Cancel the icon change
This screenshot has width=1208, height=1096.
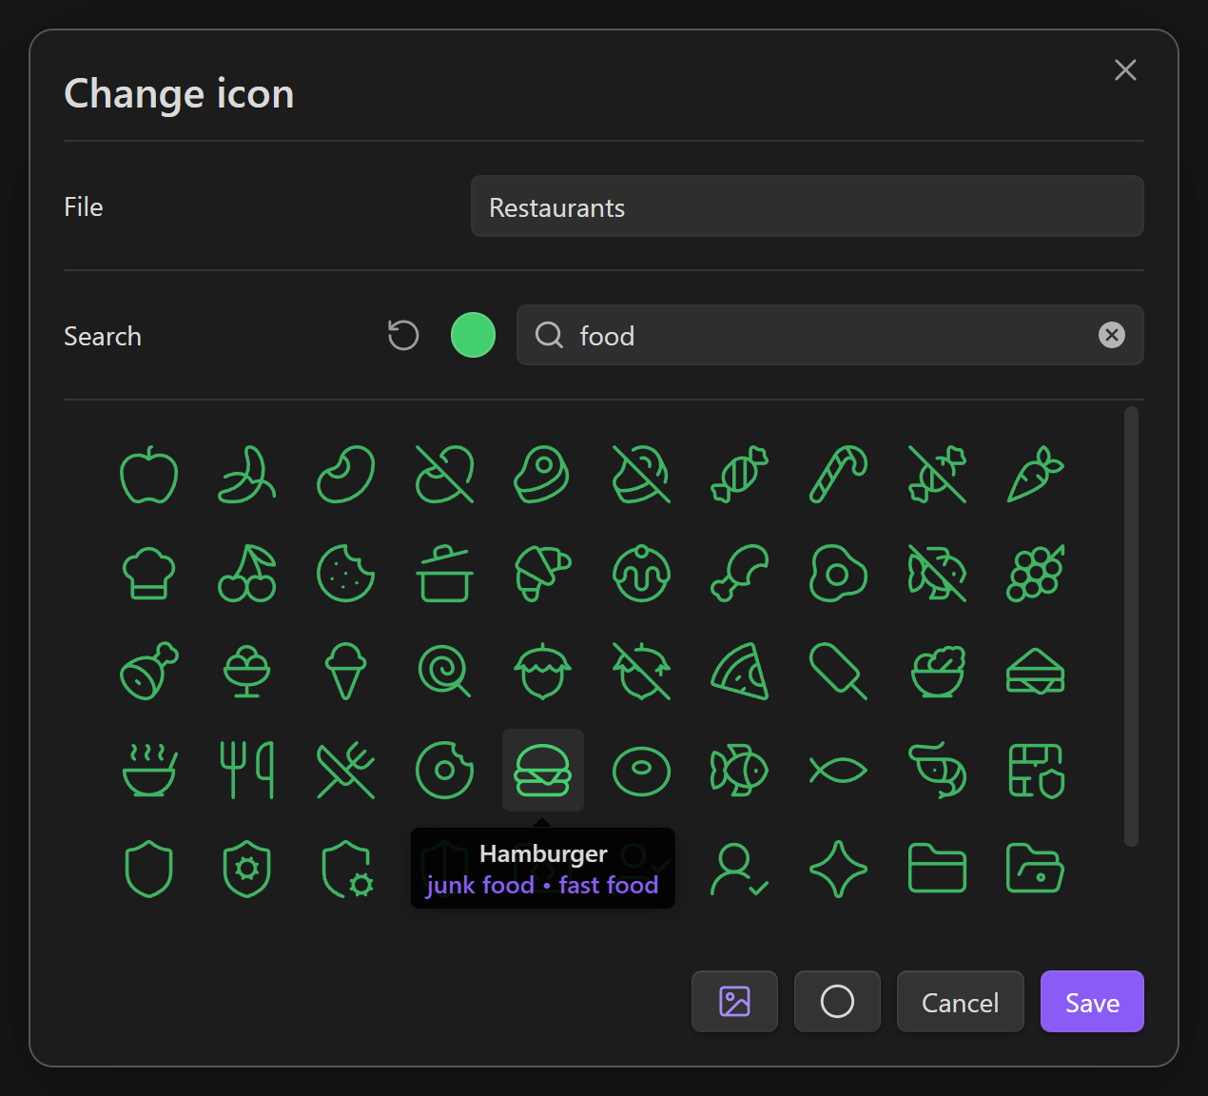click(x=961, y=1002)
